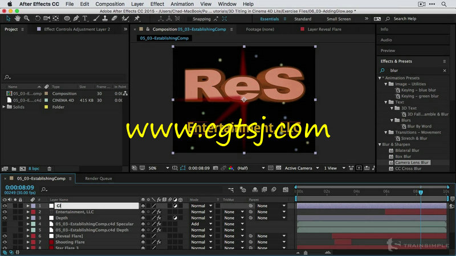Expand the Solids folder in Project
456x256 pixels.
click(x=4, y=107)
